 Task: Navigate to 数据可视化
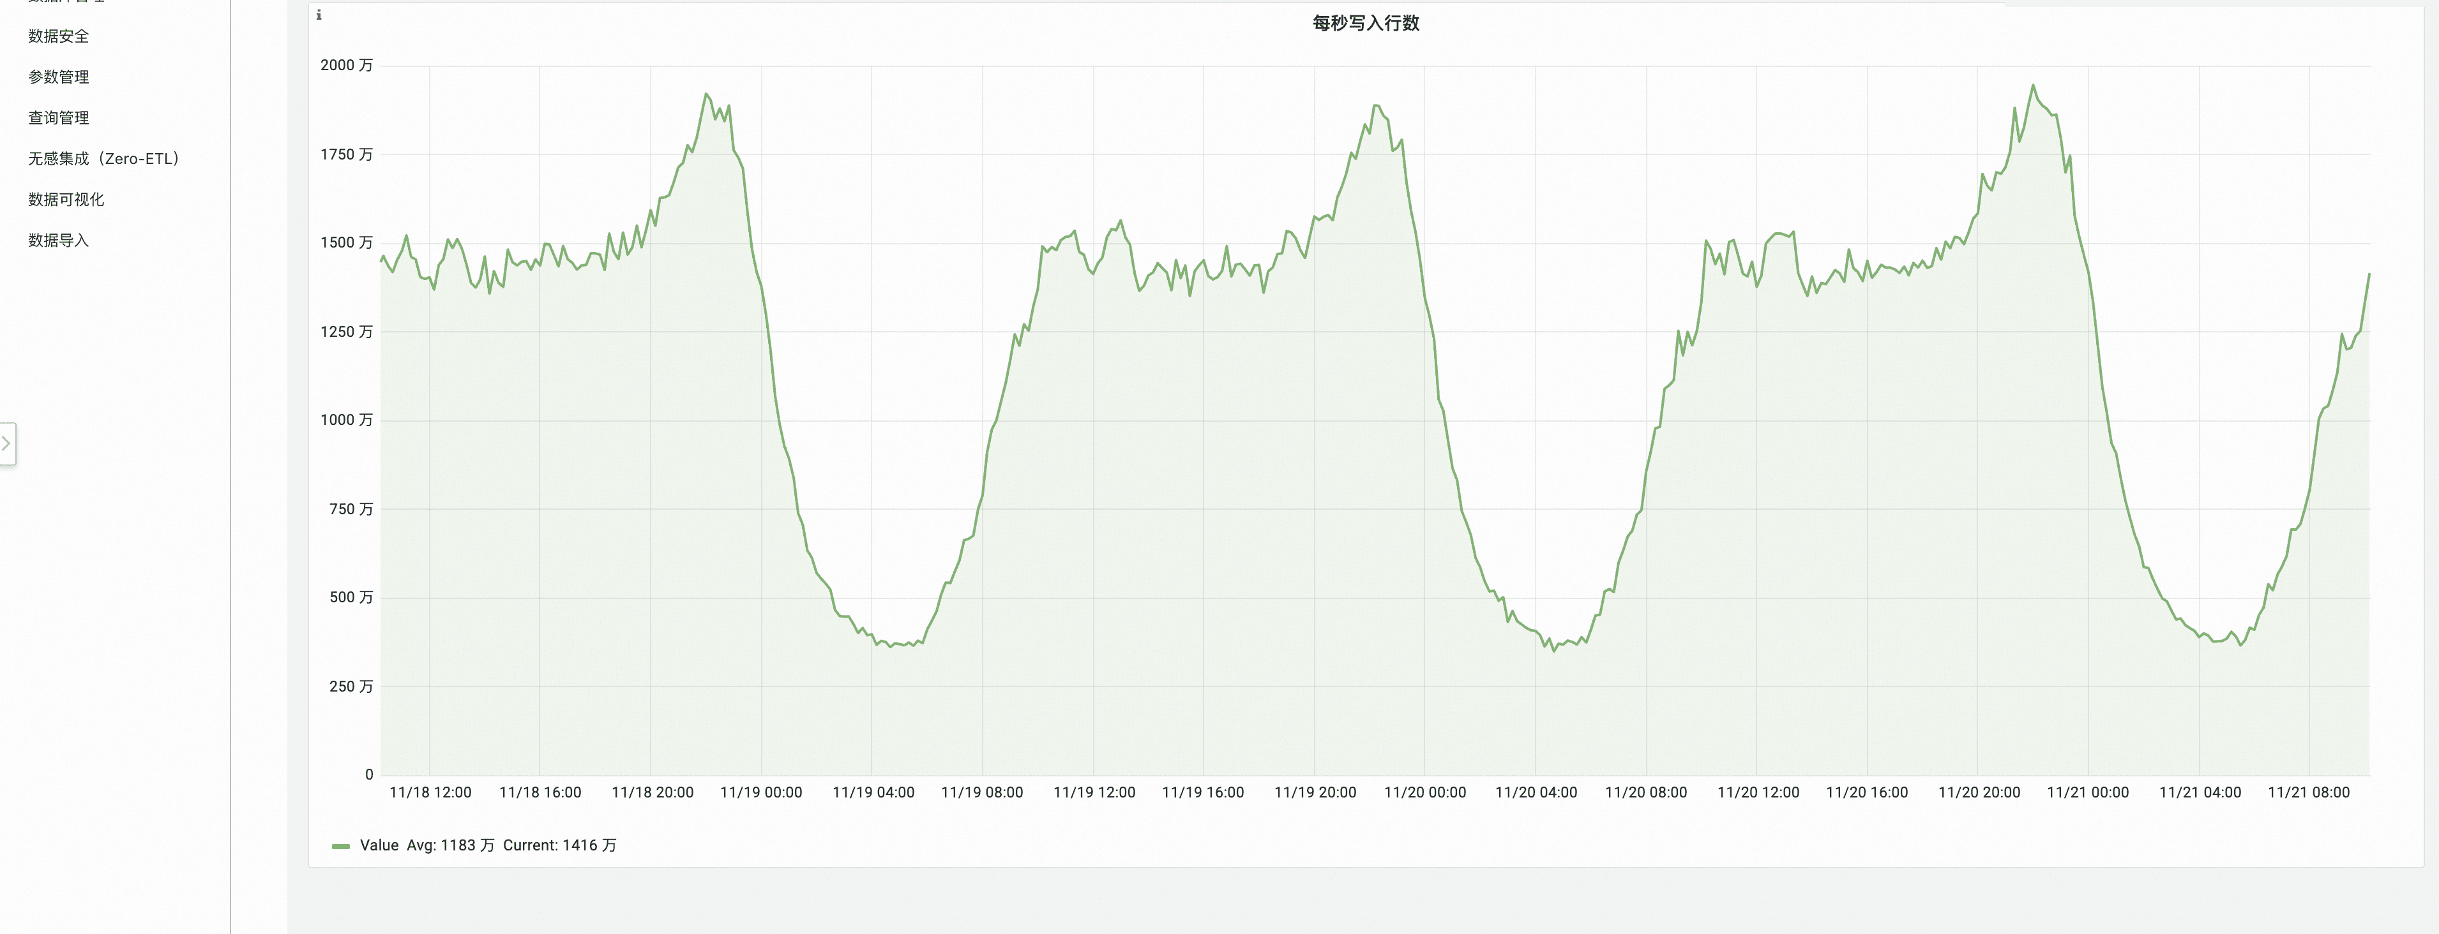click(x=66, y=198)
